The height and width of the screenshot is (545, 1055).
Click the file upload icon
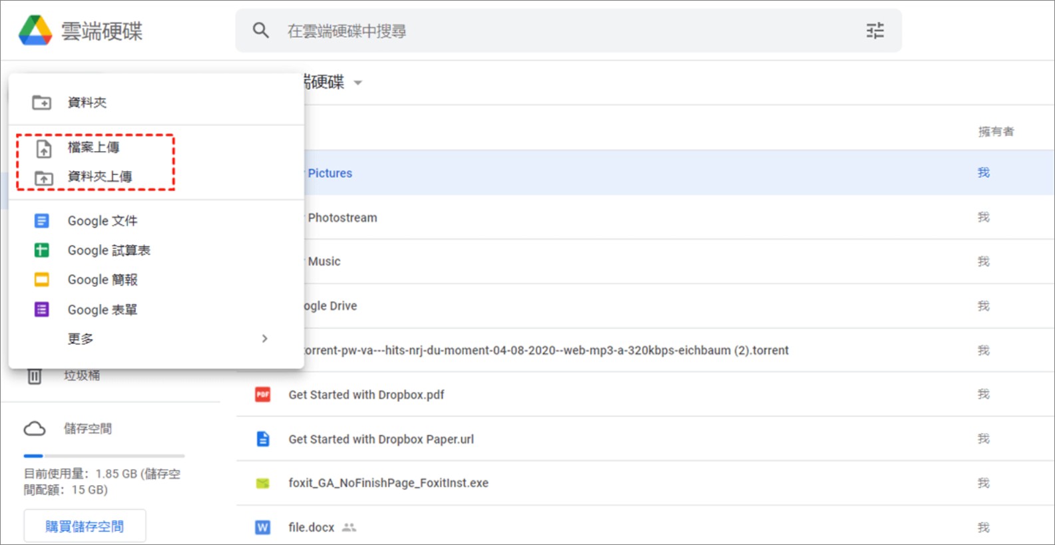(x=44, y=148)
